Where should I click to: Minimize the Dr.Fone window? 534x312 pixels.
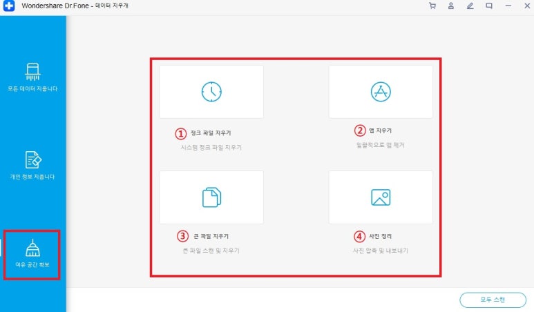point(508,6)
